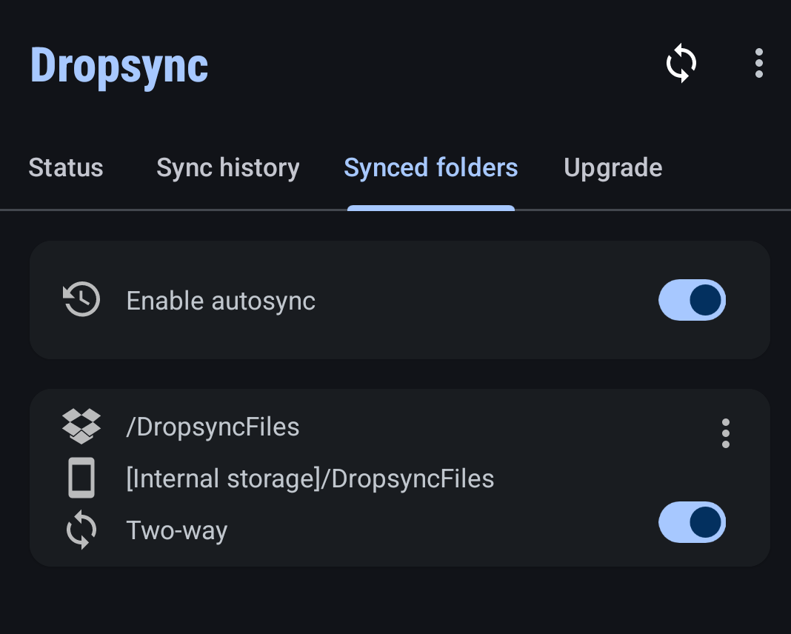The image size is (791, 634).
Task: Click the Dropsync app title
Action: [x=119, y=65]
